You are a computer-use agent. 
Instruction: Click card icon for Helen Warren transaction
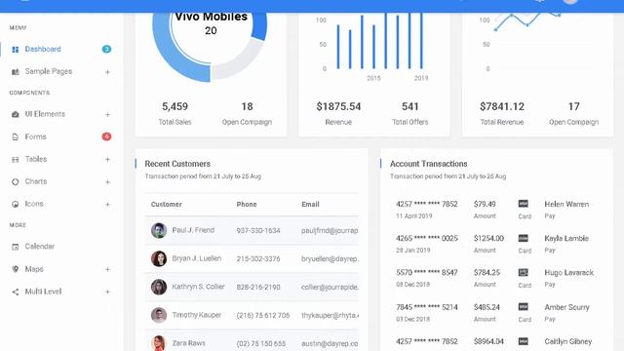pos(523,204)
